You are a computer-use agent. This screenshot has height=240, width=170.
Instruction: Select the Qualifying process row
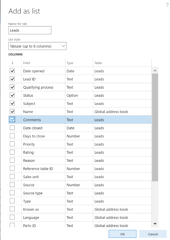pyautogui.click(x=38, y=87)
